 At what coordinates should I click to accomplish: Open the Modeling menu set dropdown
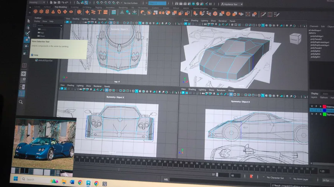(x=37, y=2)
